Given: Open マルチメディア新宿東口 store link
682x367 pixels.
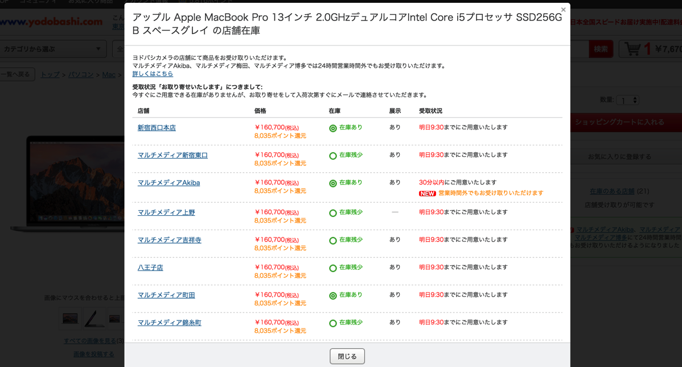Looking at the screenshot, I should [x=172, y=155].
